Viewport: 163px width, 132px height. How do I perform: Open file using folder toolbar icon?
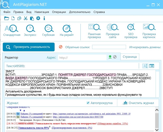coord(7,18)
